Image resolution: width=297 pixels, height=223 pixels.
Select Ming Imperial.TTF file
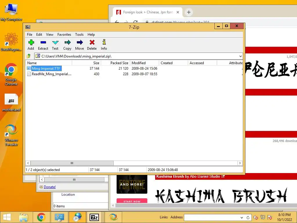point(46,69)
